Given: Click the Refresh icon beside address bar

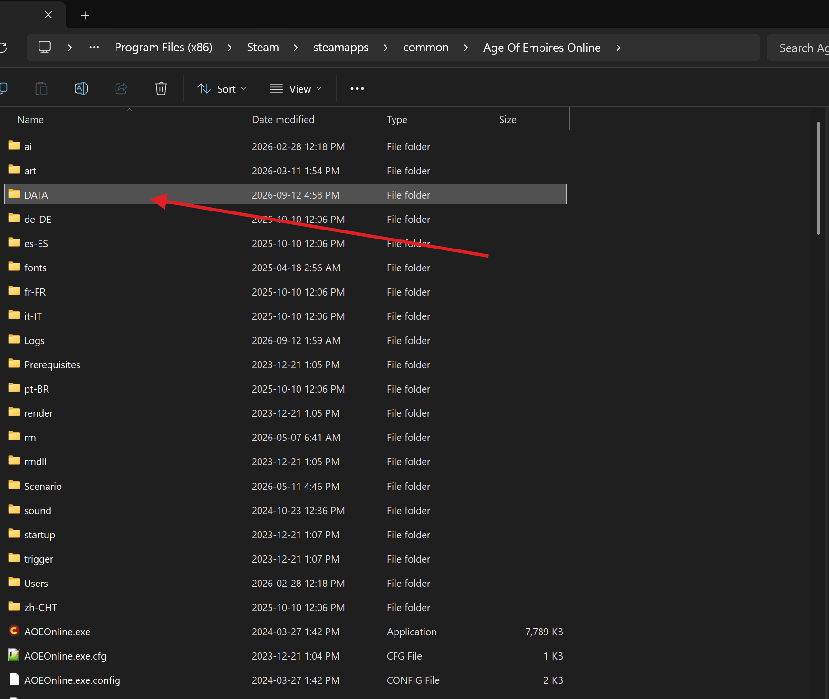Looking at the screenshot, I should (3, 48).
